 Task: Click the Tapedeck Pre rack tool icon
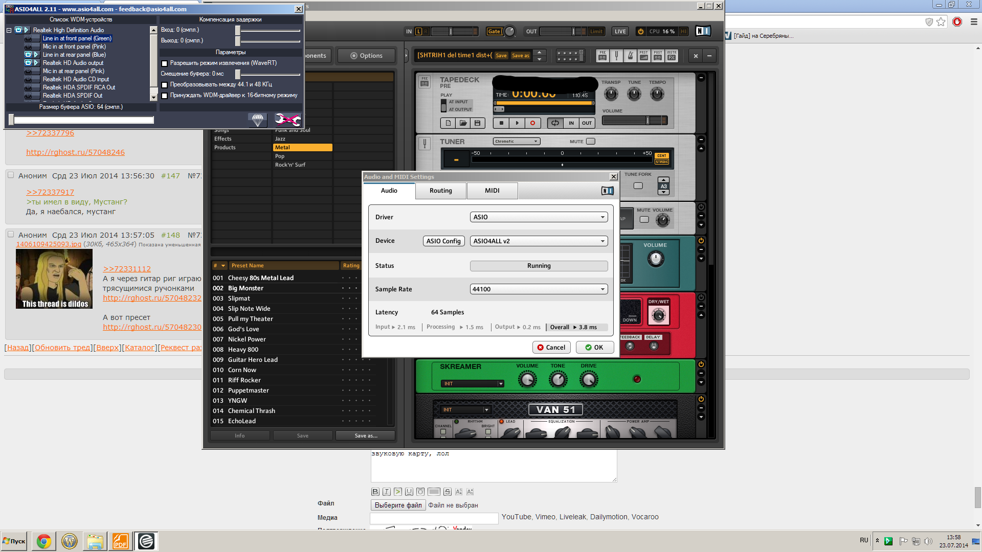coord(602,55)
